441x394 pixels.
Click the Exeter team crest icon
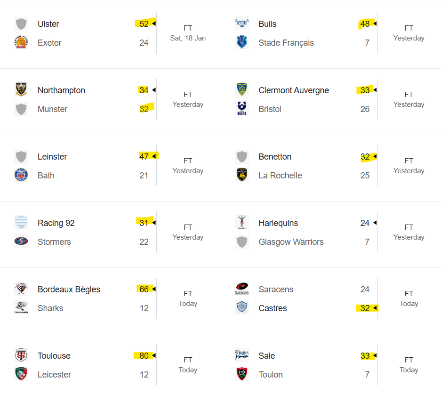pos(21,43)
